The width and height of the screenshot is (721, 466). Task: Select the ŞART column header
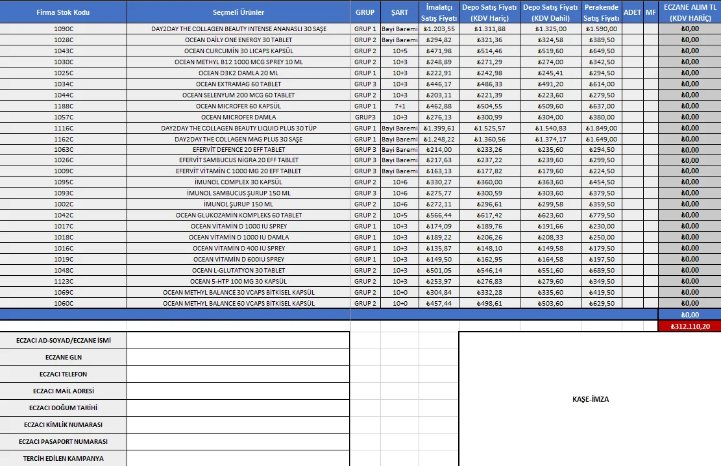pos(400,12)
